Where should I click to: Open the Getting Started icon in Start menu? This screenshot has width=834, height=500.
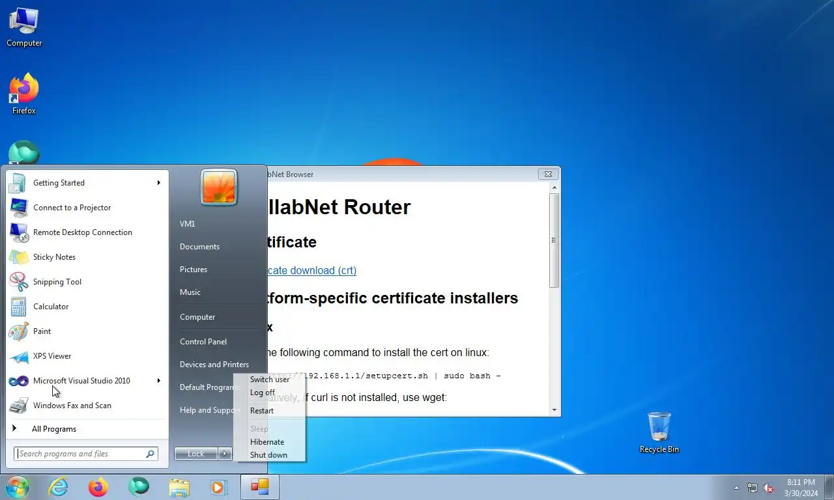[x=18, y=183]
